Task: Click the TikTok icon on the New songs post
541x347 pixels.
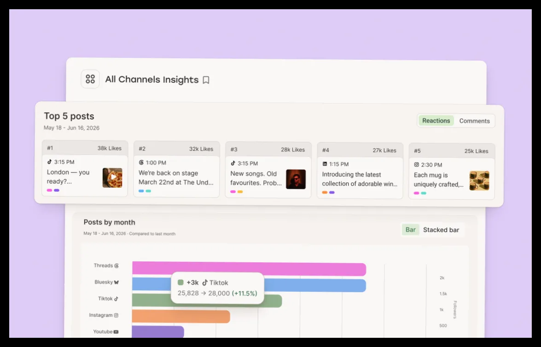Action: pyautogui.click(x=233, y=163)
